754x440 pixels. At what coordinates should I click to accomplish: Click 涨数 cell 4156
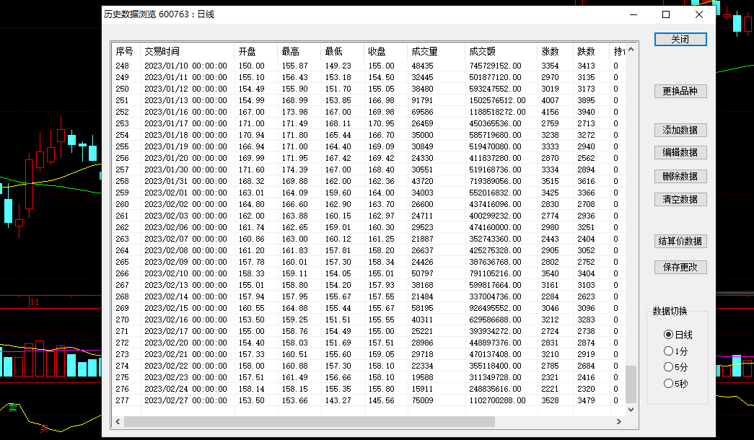[550, 112]
